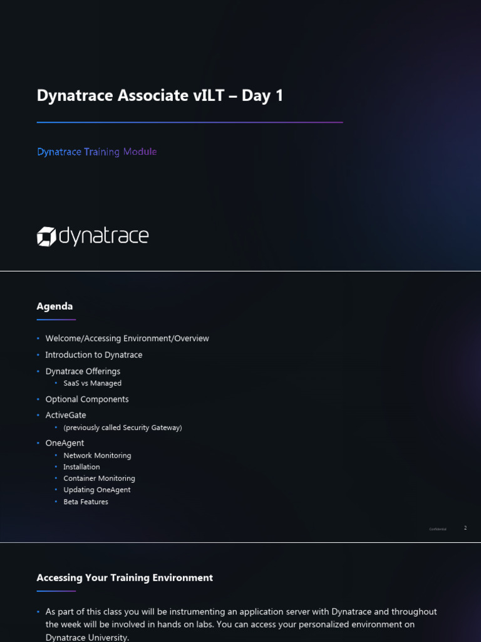Click 'Accessing Your Training Environment' heading
Image resolution: width=481 pixels, height=642 pixels.
(x=125, y=577)
